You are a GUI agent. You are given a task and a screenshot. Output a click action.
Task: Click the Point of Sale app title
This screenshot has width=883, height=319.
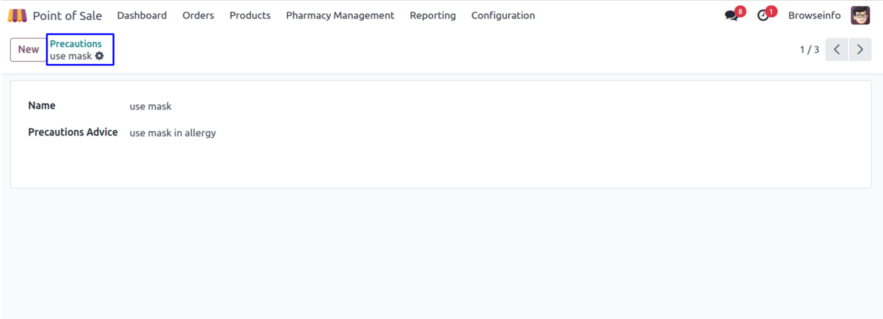point(67,16)
